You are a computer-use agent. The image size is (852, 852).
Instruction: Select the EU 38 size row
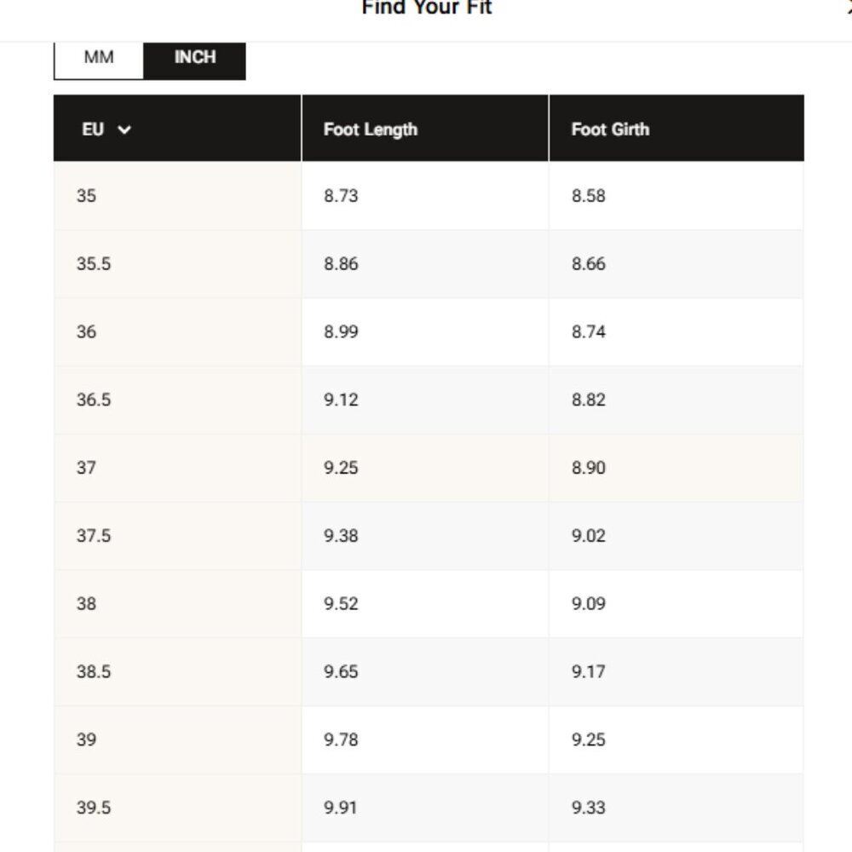click(x=429, y=603)
